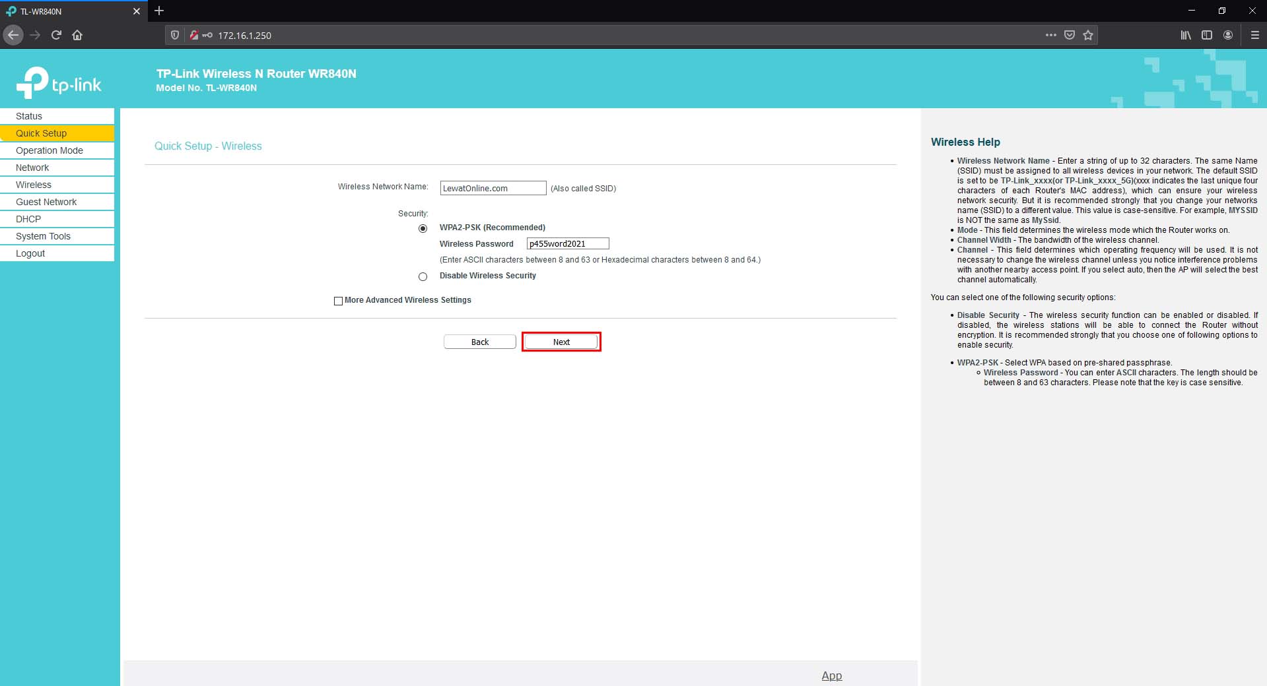
Task: Minimize the browser window
Action: click(x=1192, y=11)
